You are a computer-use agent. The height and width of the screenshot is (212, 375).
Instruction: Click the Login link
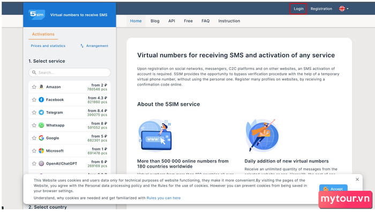coord(298,9)
